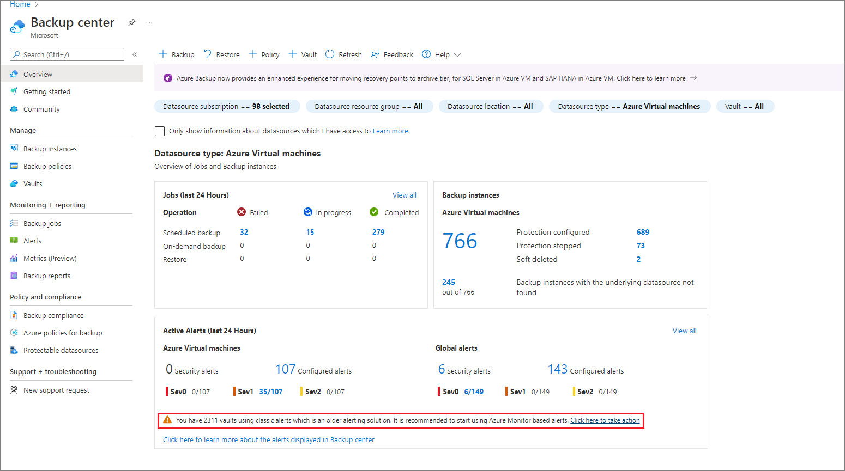845x471 pixels.
Task: Click the Learn more link
Action: 390,131
